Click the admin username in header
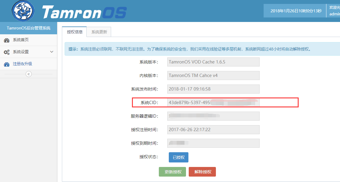 [335, 14]
